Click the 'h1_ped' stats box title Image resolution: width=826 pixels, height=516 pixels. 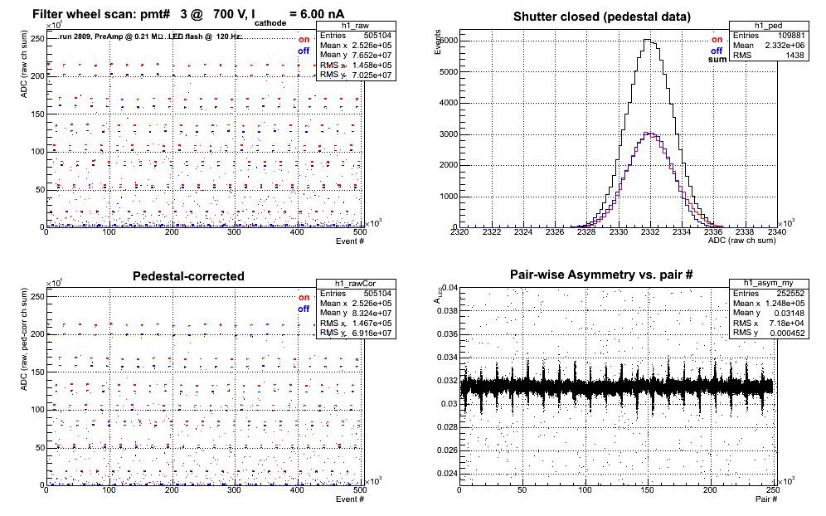pos(769,25)
